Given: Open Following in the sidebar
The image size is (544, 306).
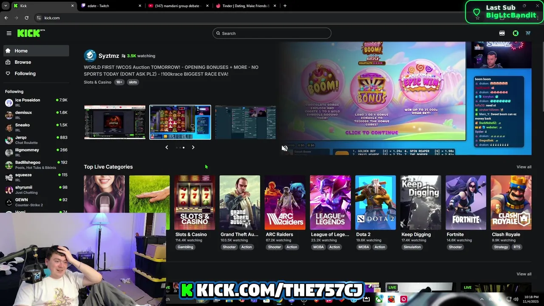Looking at the screenshot, I should [x=36, y=74].
